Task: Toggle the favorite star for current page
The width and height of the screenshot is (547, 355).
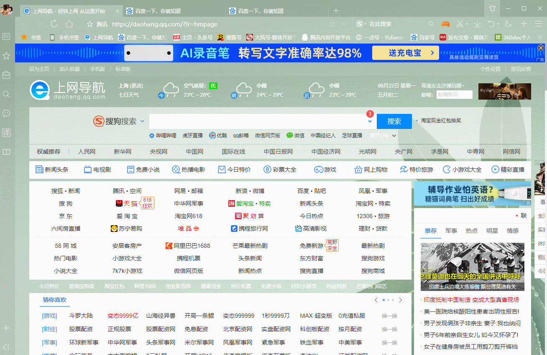Action: [90, 24]
